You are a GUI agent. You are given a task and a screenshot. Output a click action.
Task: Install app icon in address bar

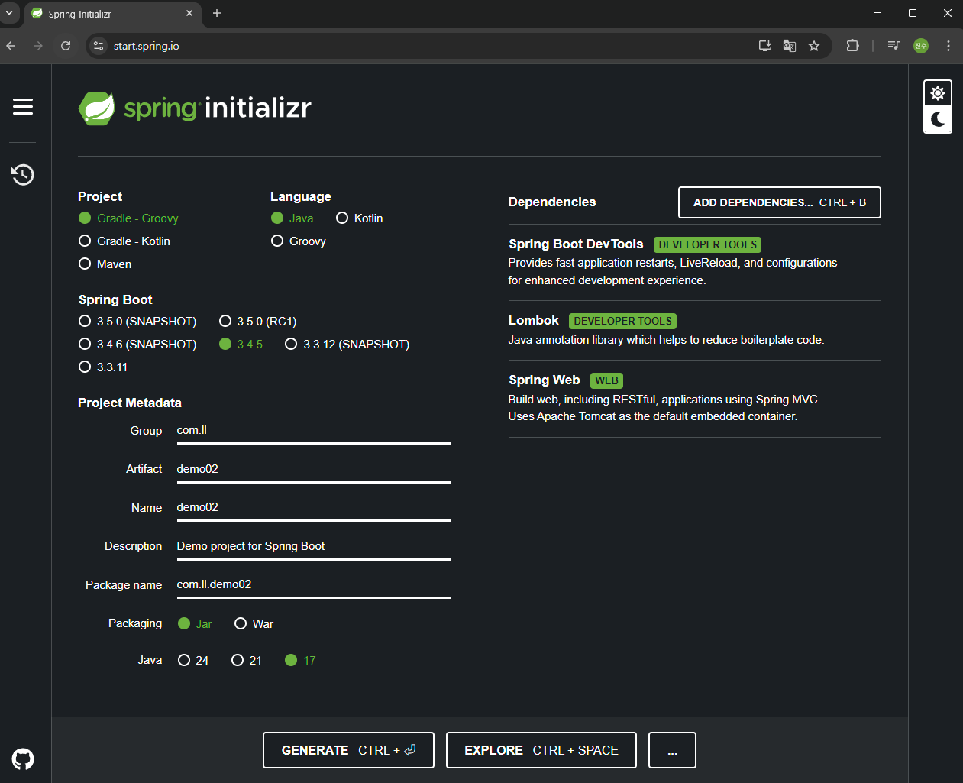click(765, 46)
